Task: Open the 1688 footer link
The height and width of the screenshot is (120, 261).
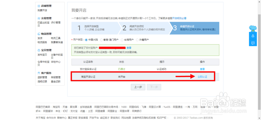Action: point(124,107)
